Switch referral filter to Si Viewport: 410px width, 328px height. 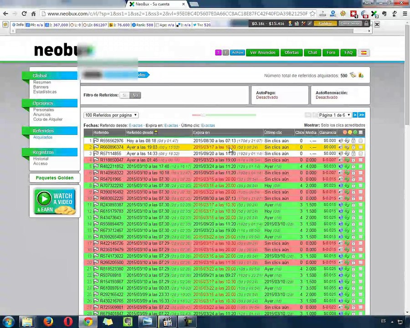(x=125, y=95)
